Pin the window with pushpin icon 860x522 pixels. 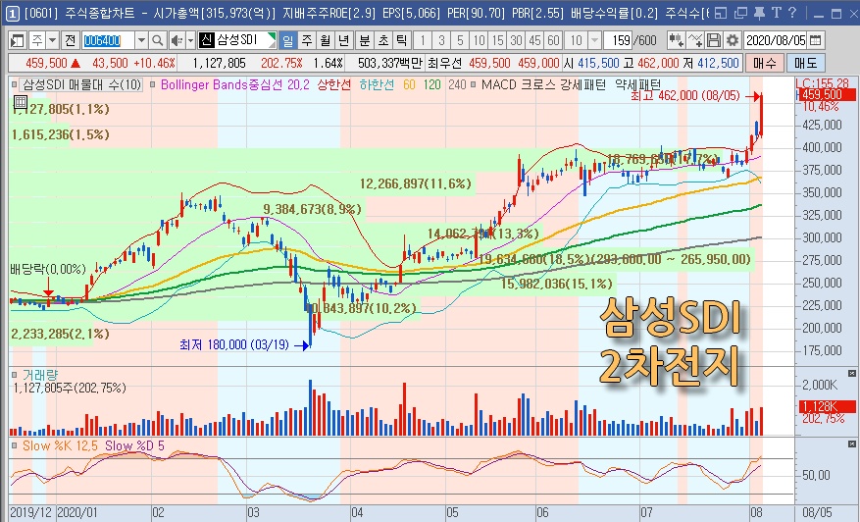[x=759, y=13]
